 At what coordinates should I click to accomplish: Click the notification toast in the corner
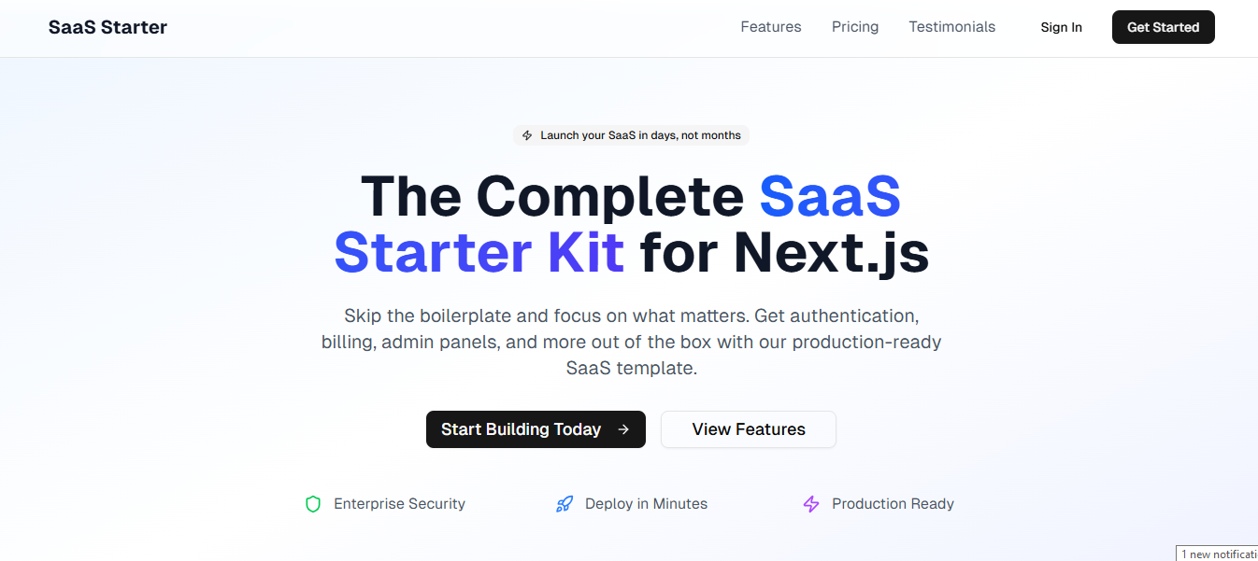point(1217,553)
